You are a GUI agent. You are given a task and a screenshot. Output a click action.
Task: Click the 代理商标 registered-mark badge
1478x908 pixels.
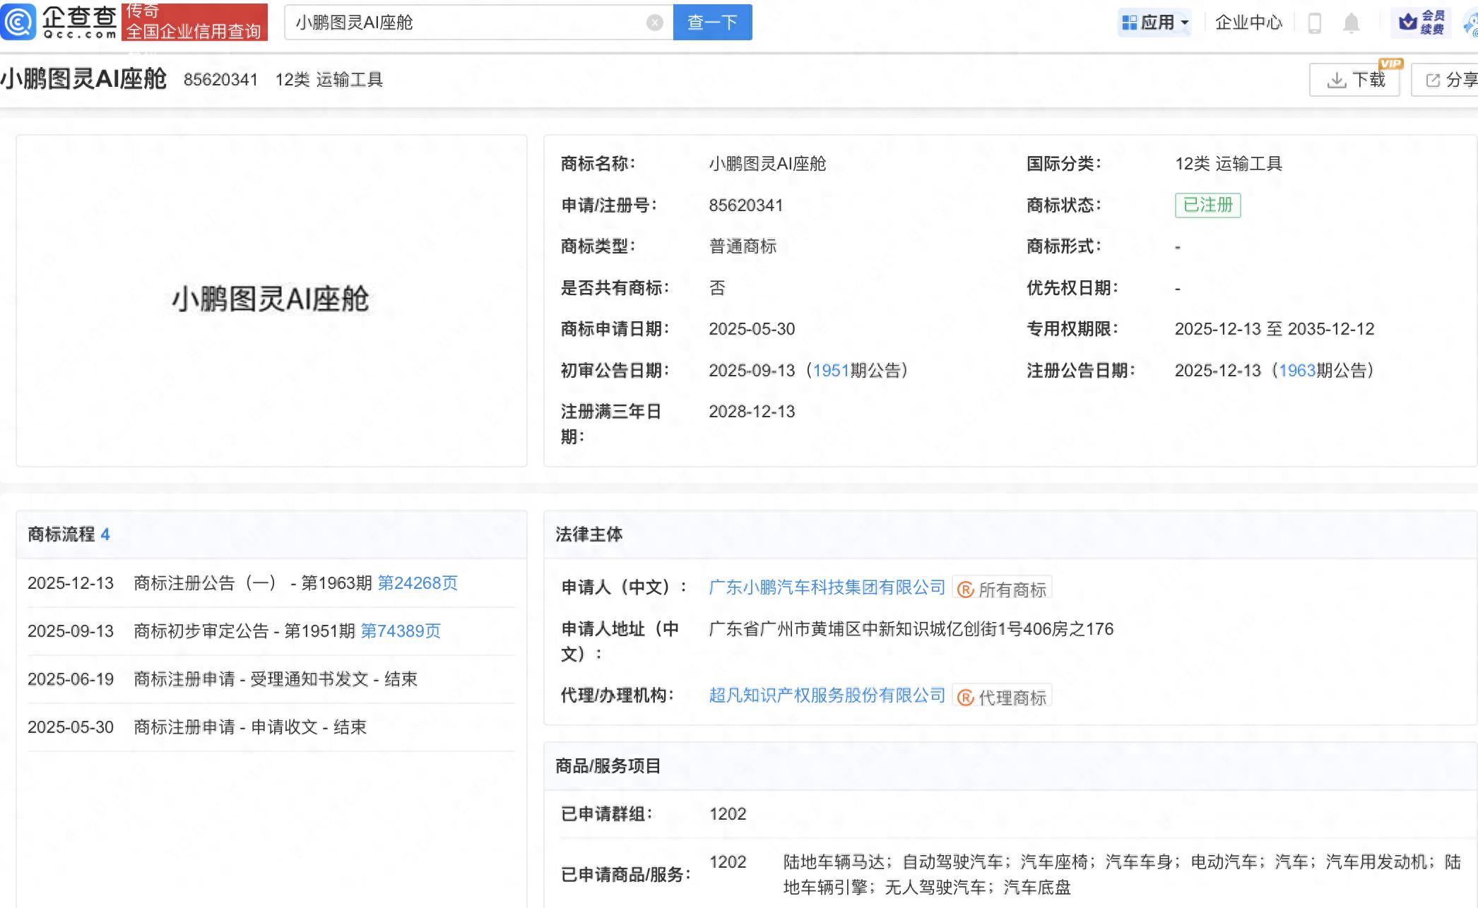point(1002,697)
